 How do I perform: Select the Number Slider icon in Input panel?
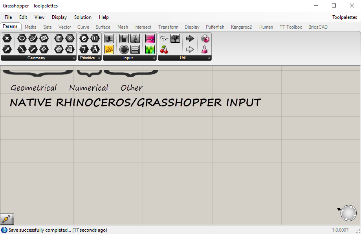(109, 38)
